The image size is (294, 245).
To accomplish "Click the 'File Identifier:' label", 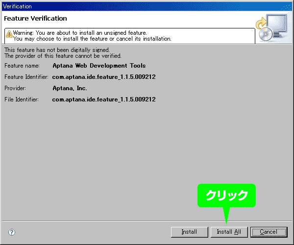I will coord(22,99).
